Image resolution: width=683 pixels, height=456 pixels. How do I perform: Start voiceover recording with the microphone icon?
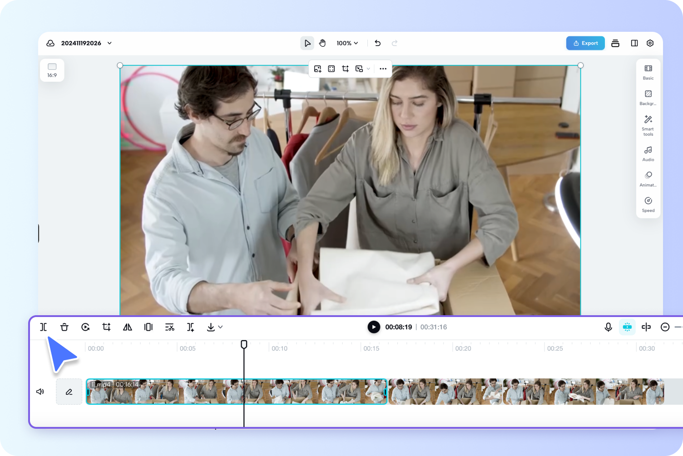point(608,327)
